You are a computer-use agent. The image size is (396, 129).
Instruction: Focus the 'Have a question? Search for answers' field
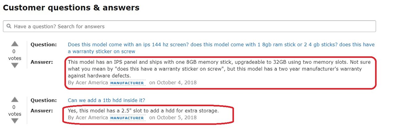[x=189, y=26]
